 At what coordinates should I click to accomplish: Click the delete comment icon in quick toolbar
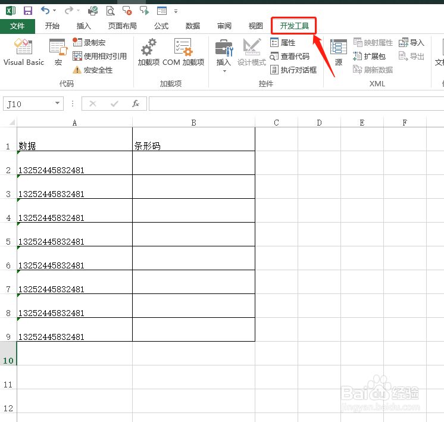pyautogui.click(x=127, y=11)
